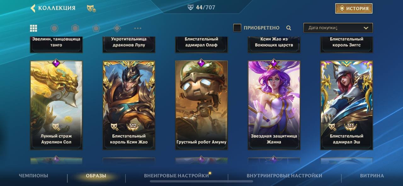
Task: Go to the Витрина tab
Action: [372, 176]
